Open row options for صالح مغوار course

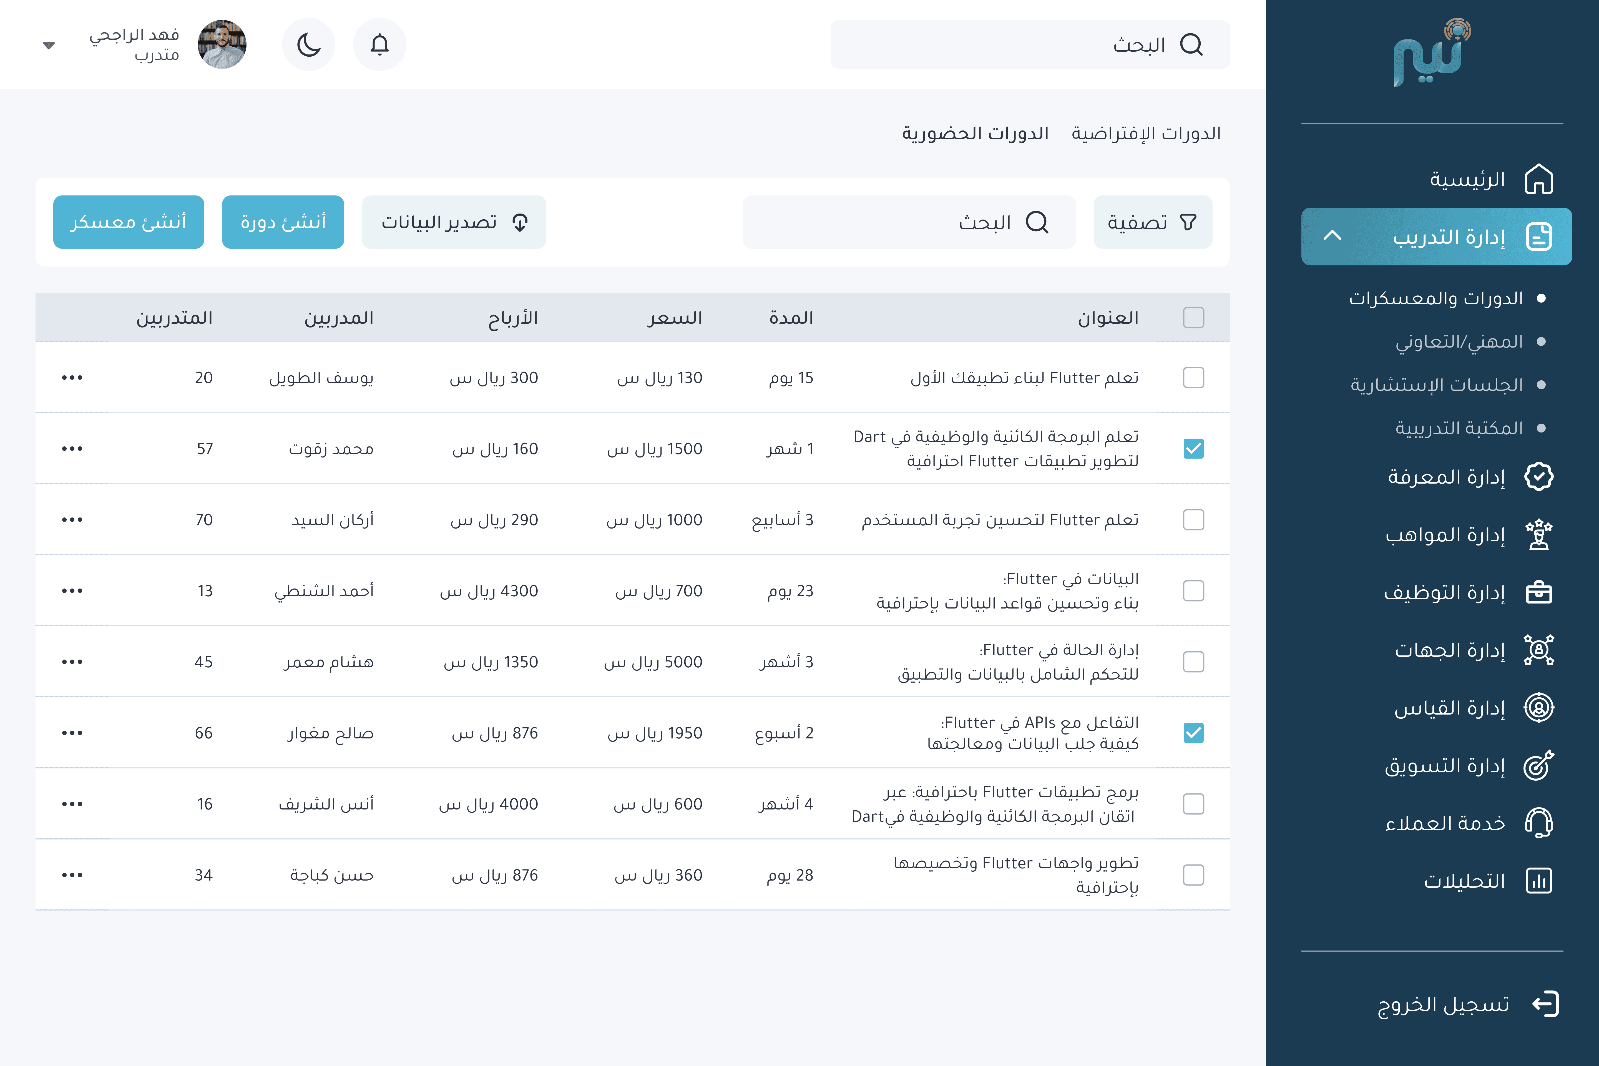72,733
